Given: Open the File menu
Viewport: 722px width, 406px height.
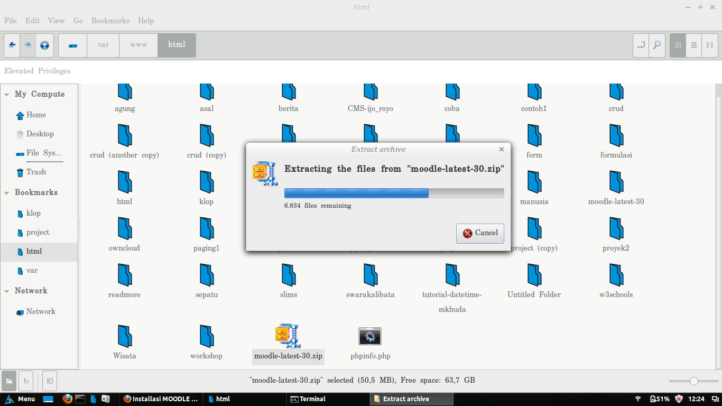Looking at the screenshot, I should [11, 21].
